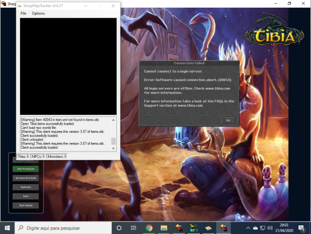Image resolution: width=311 pixels, height=234 pixels.
Task: Click the log scrollbar thumb
Action: pyautogui.click(x=113, y=141)
